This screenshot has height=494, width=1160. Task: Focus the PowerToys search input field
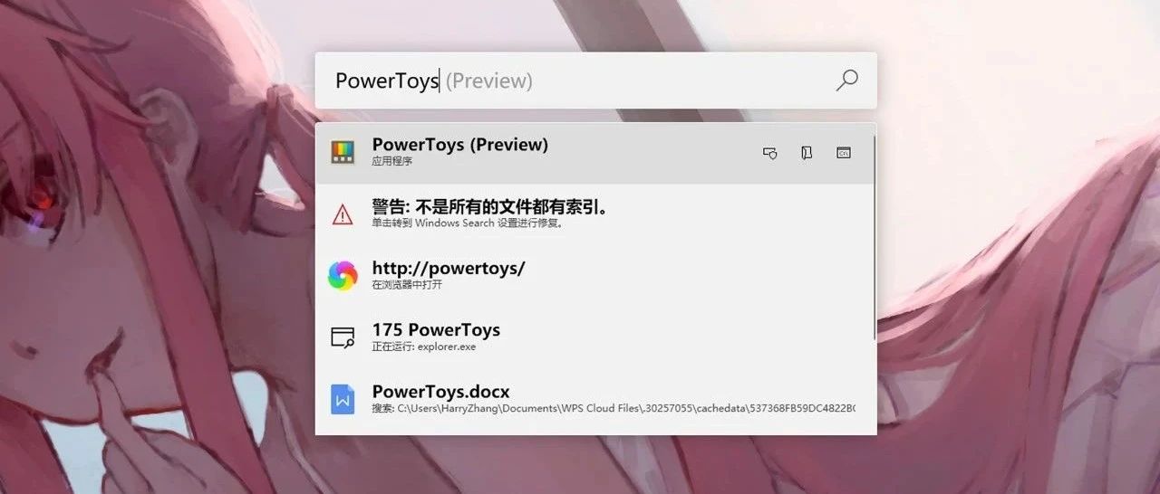580,81
